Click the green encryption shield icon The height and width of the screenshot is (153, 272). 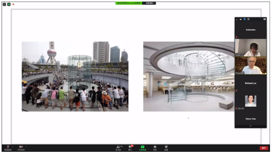click(9, 4)
